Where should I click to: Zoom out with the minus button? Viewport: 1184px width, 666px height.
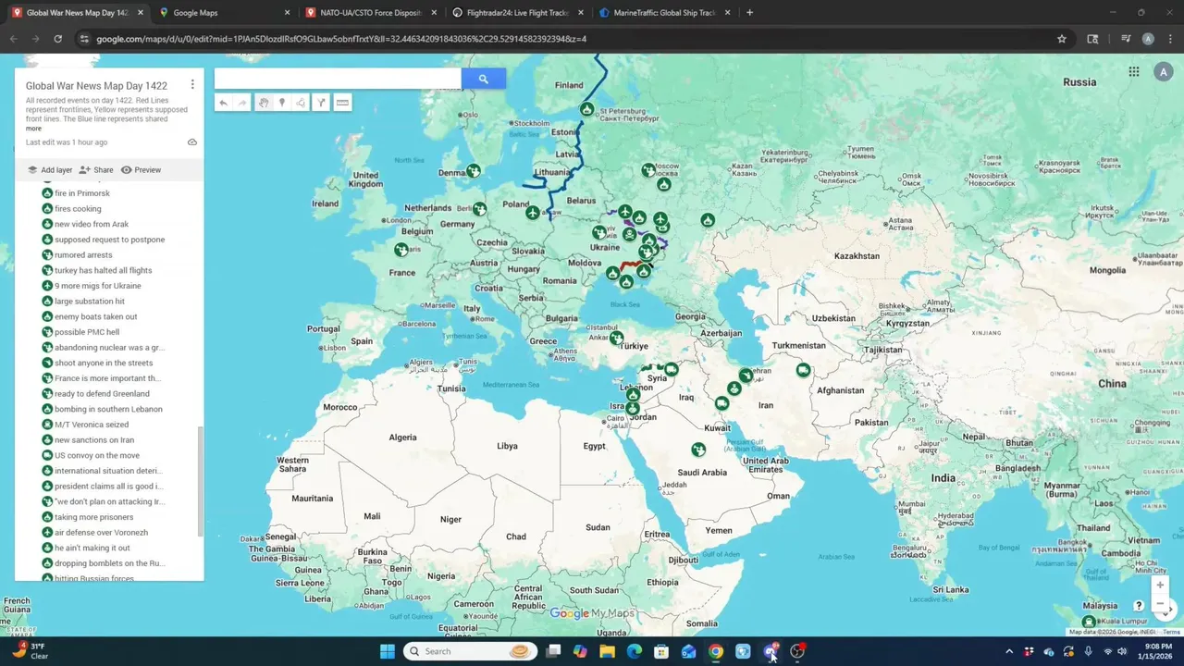click(1160, 603)
